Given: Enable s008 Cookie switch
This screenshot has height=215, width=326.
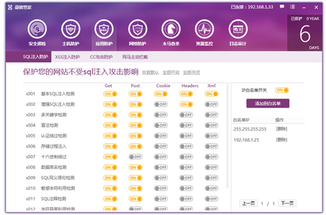Looking at the screenshot, I should click(x=161, y=167).
